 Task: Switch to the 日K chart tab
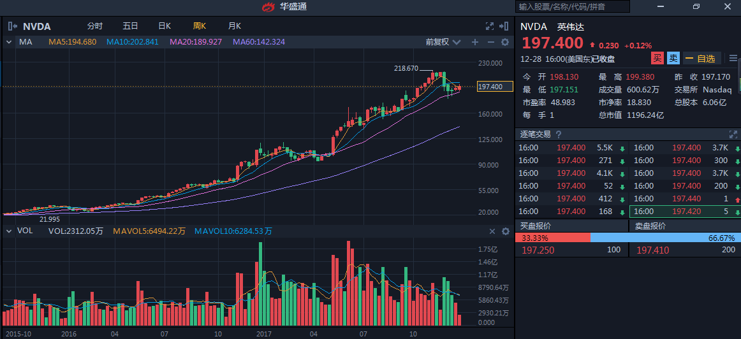point(165,26)
